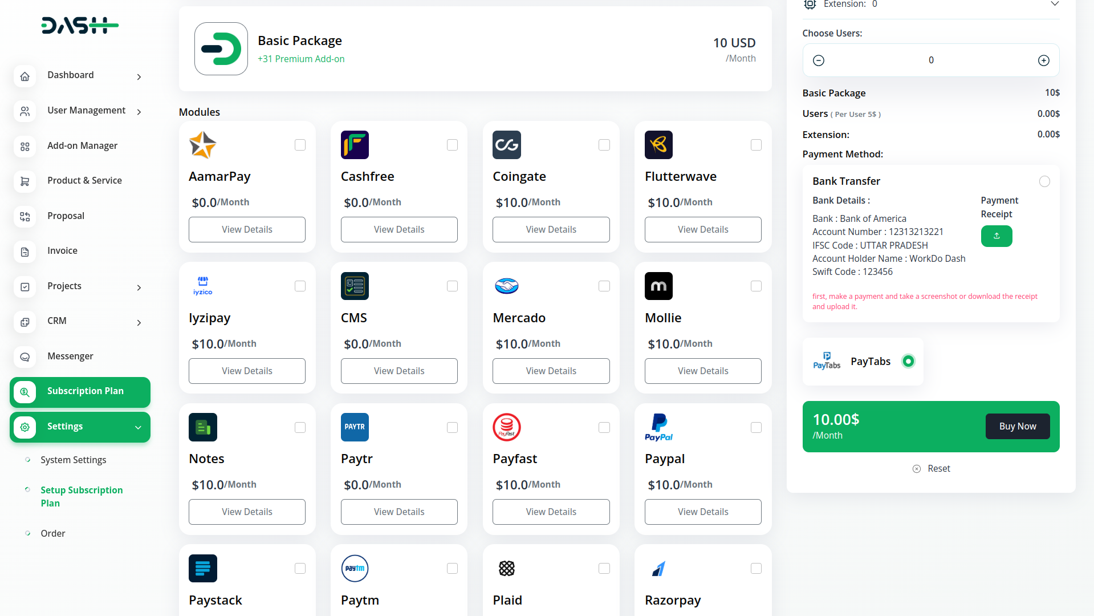Click the Mollie module logo
Screen dimensions: 1094x616
click(x=658, y=286)
